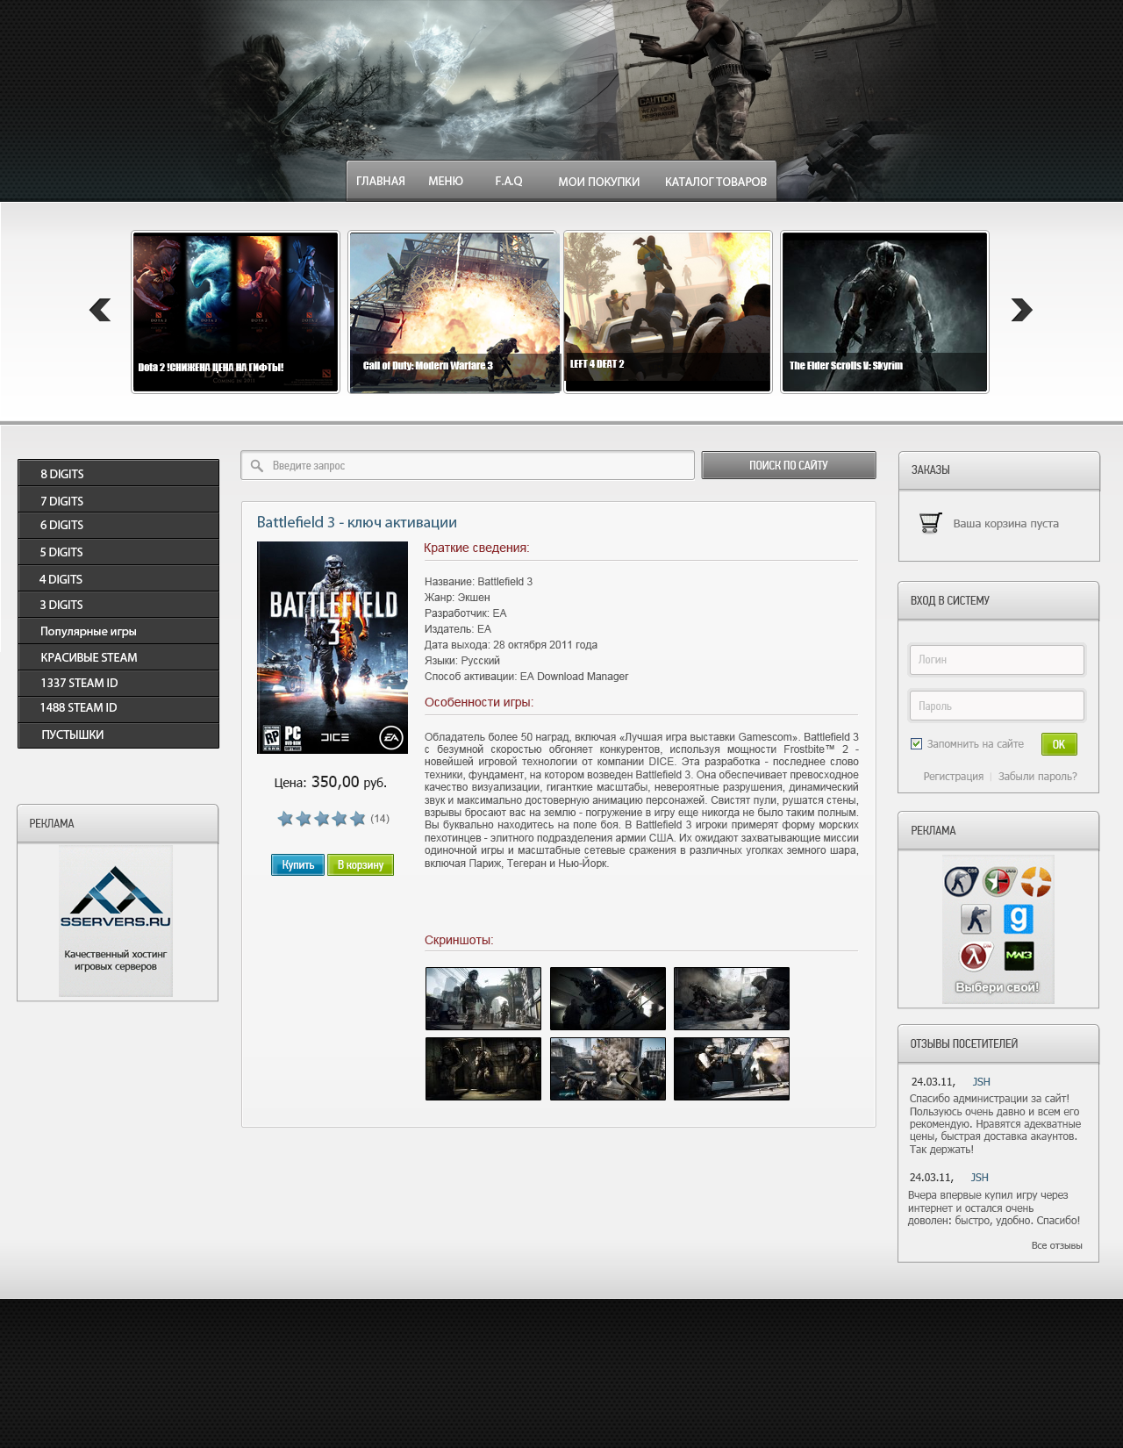1123x1448 pixels.
Task: Click the previous slide arrow in the carousel
Action: click(x=100, y=310)
